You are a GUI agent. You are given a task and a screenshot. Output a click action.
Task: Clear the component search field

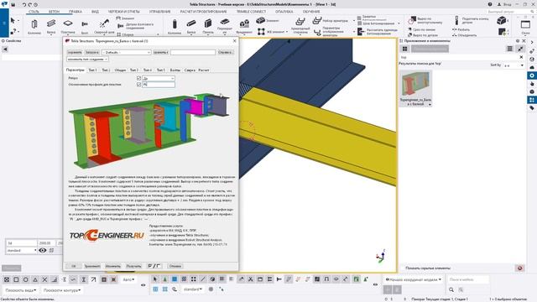coord(521,57)
